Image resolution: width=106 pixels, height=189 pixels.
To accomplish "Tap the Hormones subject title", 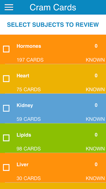I will point(29,46).
